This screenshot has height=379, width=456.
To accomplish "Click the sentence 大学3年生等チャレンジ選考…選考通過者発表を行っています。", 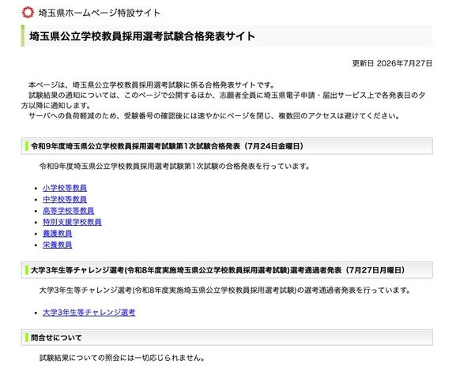I will tap(225, 290).
